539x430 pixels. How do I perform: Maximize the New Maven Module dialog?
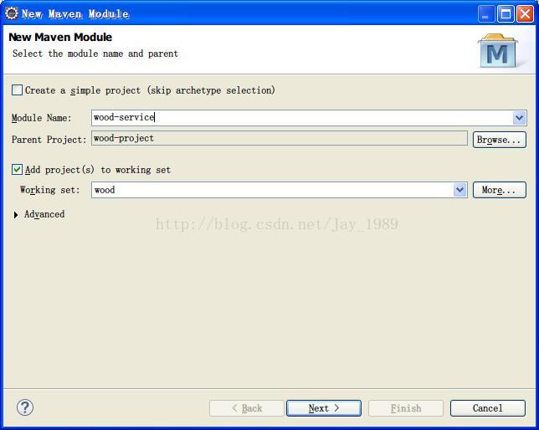506,14
